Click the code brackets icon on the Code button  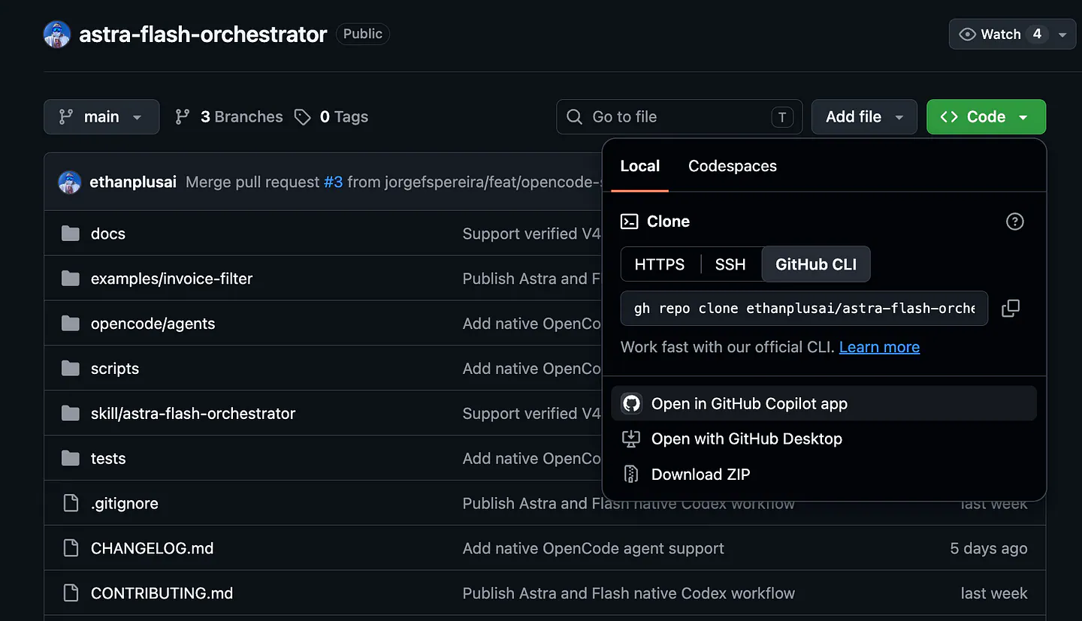pos(949,116)
